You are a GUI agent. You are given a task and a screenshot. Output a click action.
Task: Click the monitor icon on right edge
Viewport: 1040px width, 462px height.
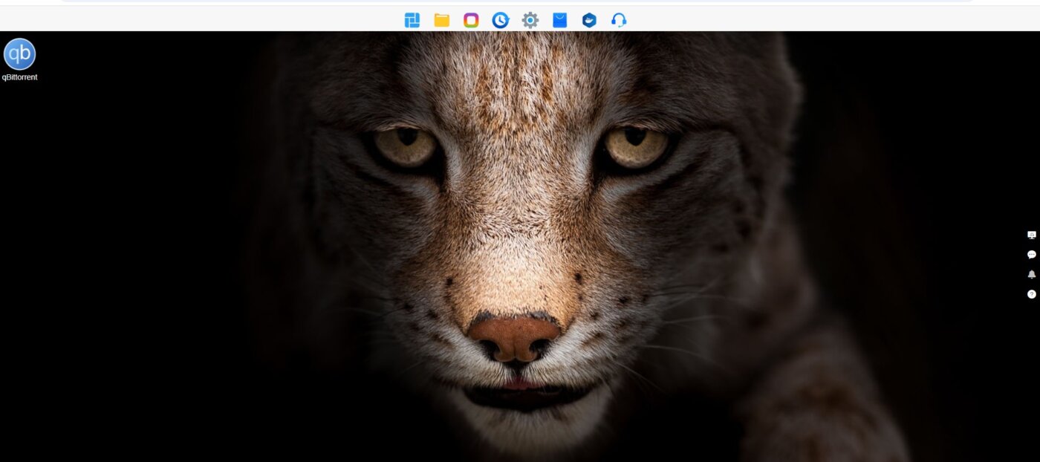point(1031,235)
